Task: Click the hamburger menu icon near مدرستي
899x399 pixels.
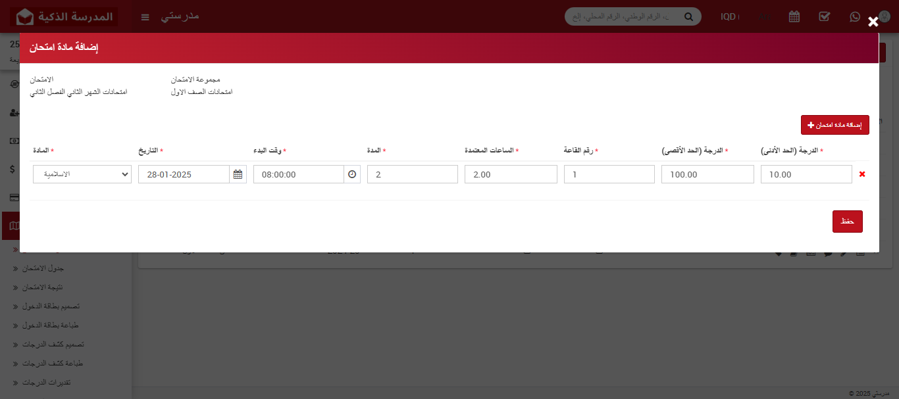Action: click(145, 17)
